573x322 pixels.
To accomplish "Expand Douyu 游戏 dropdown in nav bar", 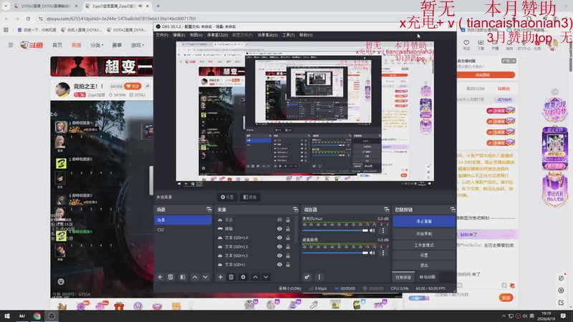I will coord(138,45).
